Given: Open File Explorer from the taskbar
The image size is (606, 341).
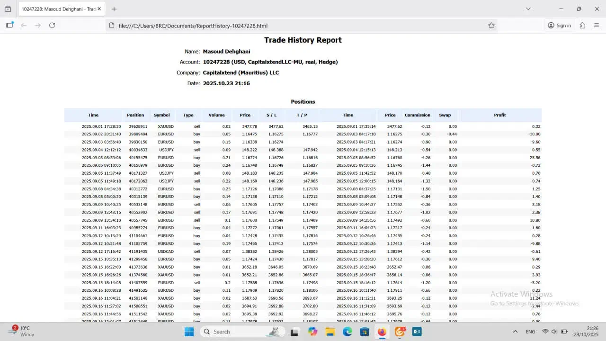Looking at the screenshot, I should pyautogui.click(x=330, y=332).
